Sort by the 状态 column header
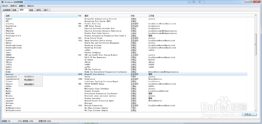Screen dimensions: 262x124 pyautogui.click(x=139, y=16)
